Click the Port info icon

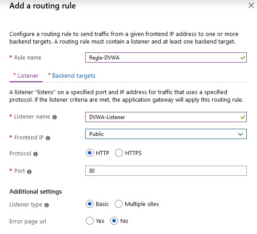pos(29,172)
